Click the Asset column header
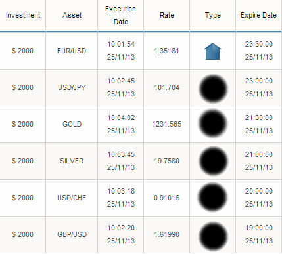282x254 pixels. tap(72, 15)
